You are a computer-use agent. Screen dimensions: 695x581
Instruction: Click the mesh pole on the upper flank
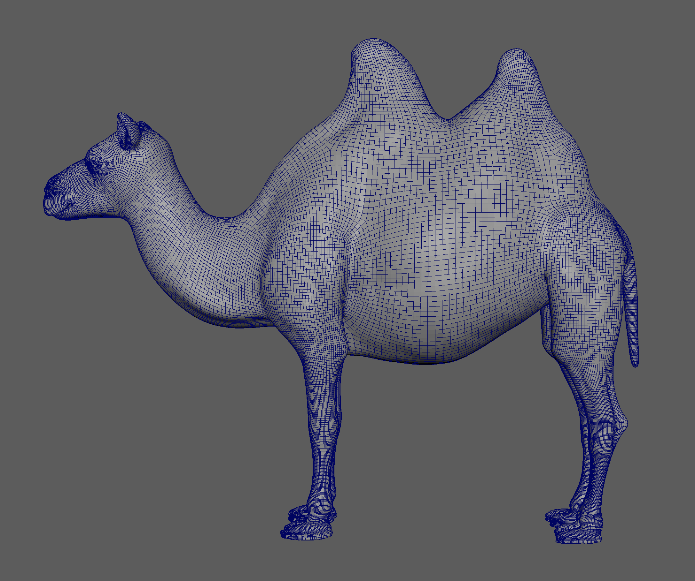365,221
